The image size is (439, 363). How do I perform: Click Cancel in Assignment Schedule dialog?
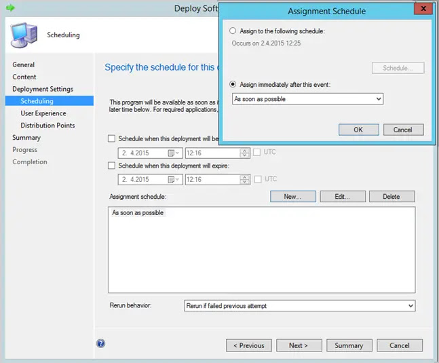pyautogui.click(x=403, y=130)
